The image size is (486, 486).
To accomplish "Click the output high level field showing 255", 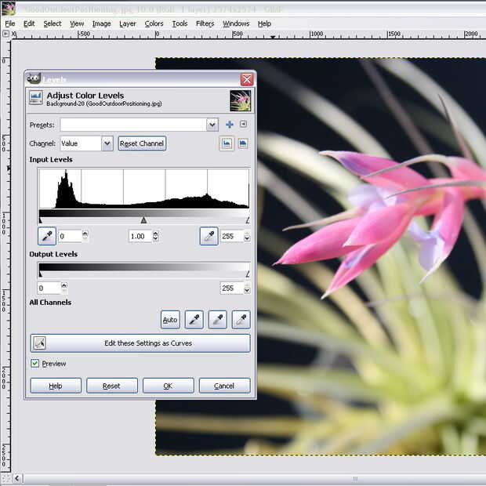I will [232, 288].
